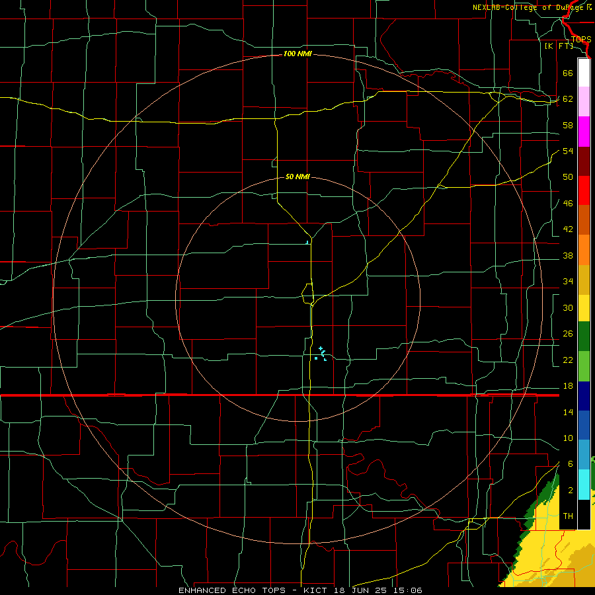595x595 pixels.
Task: Click the legend value "54"
Action: tap(568, 151)
